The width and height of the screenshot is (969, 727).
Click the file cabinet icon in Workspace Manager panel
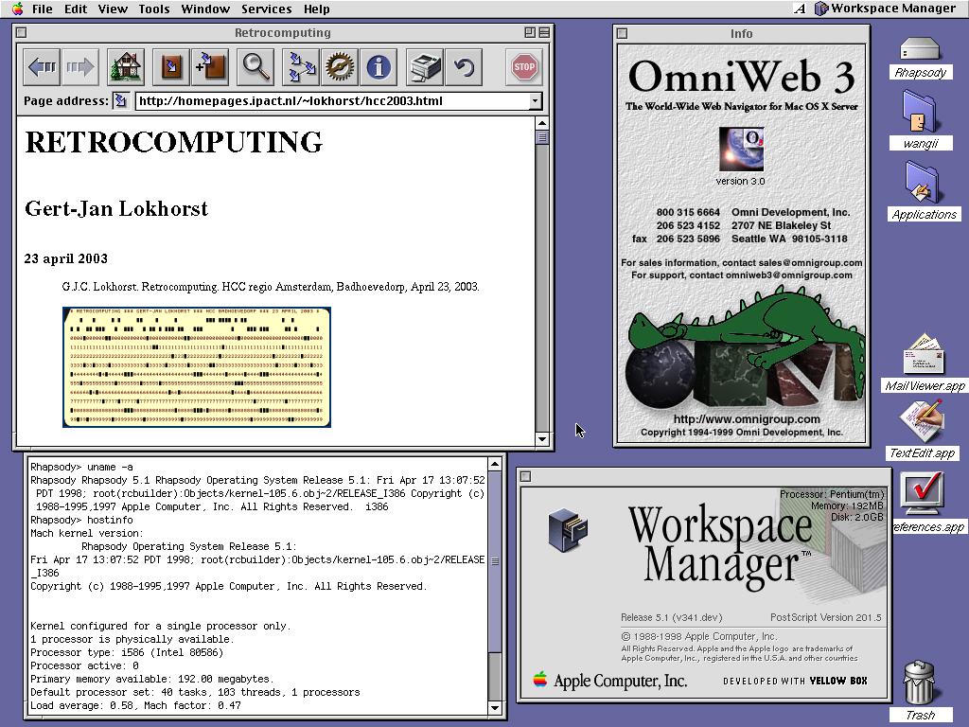568,530
